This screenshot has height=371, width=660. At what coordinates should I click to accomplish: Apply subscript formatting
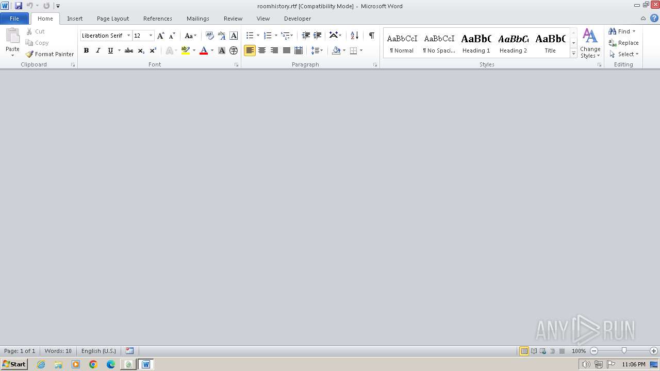point(141,50)
